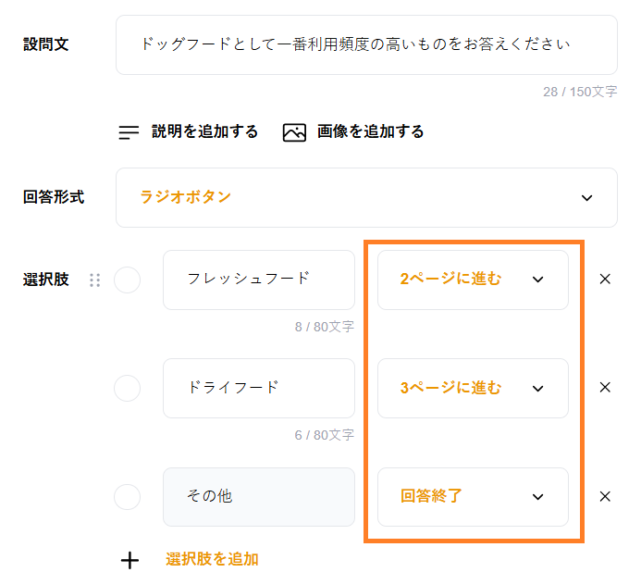Click the 説明を追加する link

click(x=204, y=132)
